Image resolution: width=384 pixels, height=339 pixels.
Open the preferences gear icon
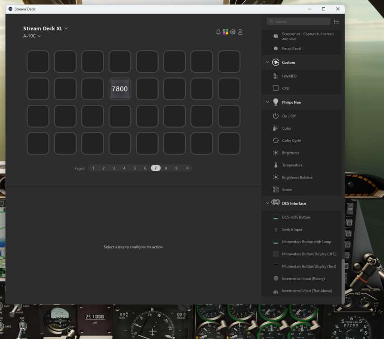coord(232,32)
